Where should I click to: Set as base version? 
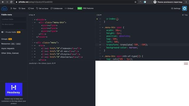point(42,9)
